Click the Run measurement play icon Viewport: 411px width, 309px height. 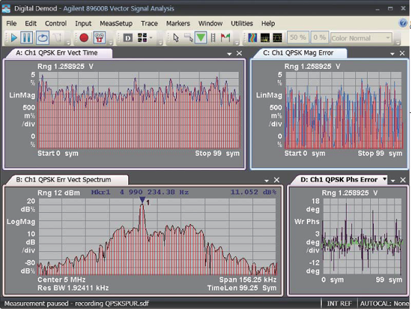[x=14, y=38]
